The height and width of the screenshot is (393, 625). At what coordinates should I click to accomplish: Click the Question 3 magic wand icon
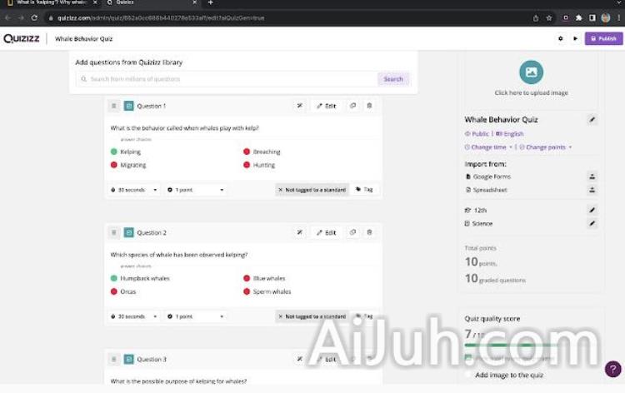pos(299,359)
